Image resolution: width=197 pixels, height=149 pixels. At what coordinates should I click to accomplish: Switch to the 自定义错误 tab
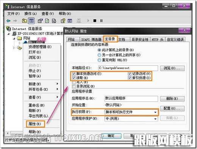pos(175,39)
